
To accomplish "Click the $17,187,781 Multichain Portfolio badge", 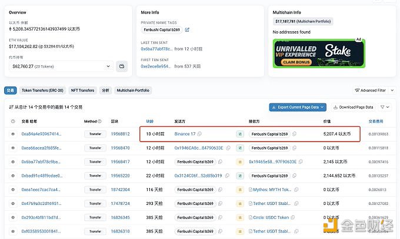I will pyautogui.click(x=303, y=21).
